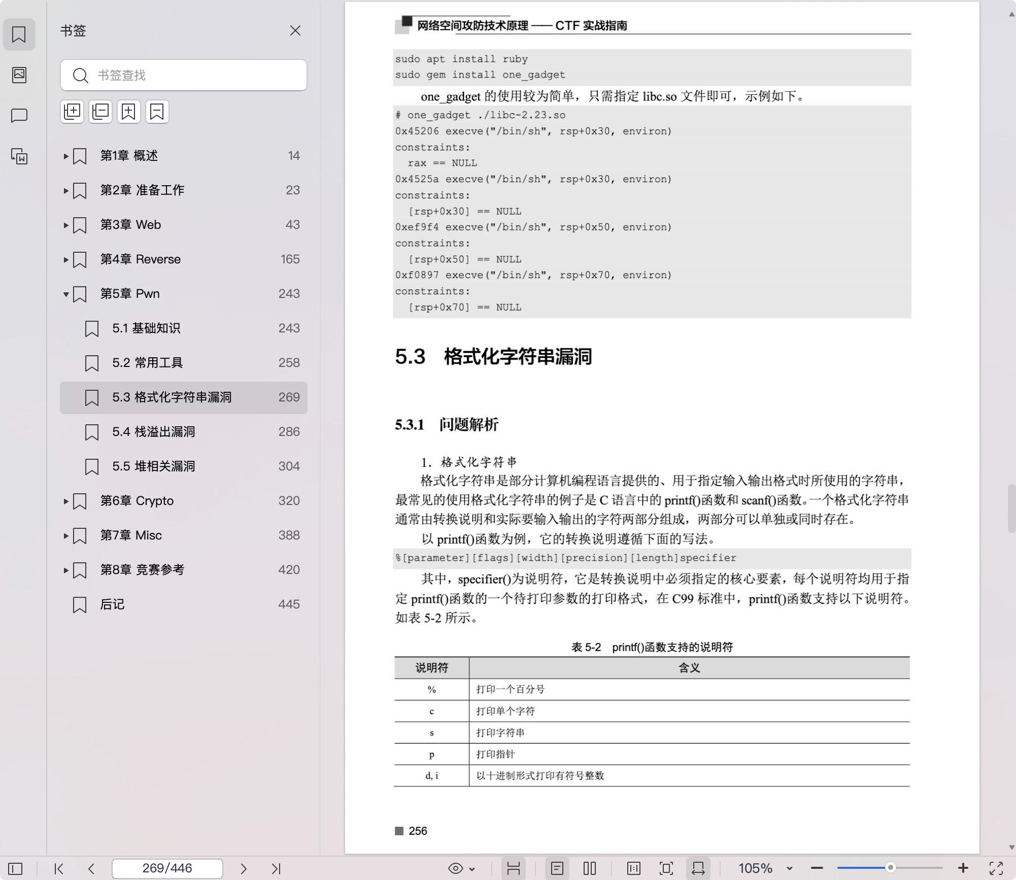The image size is (1016, 880).
Task: Toggle continuous scrolling mode
Action: (514, 868)
